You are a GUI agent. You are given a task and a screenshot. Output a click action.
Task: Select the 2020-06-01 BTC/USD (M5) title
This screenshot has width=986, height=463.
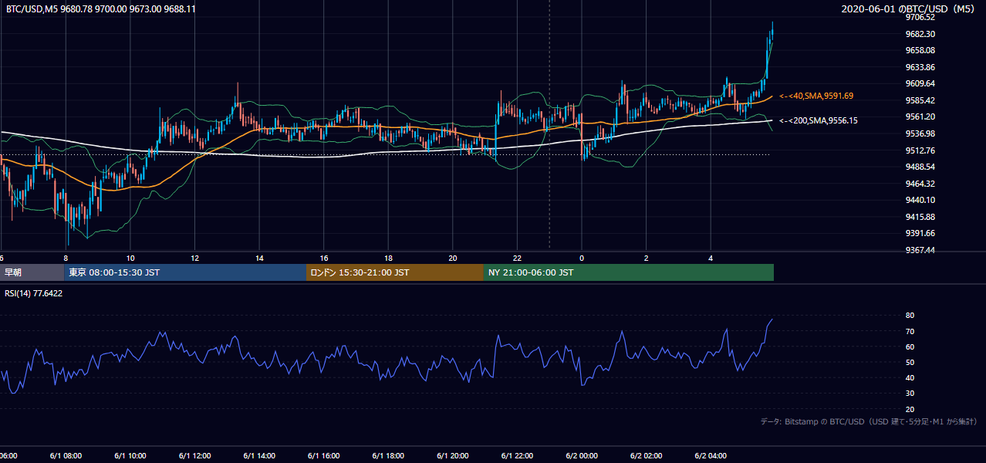point(909,9)
